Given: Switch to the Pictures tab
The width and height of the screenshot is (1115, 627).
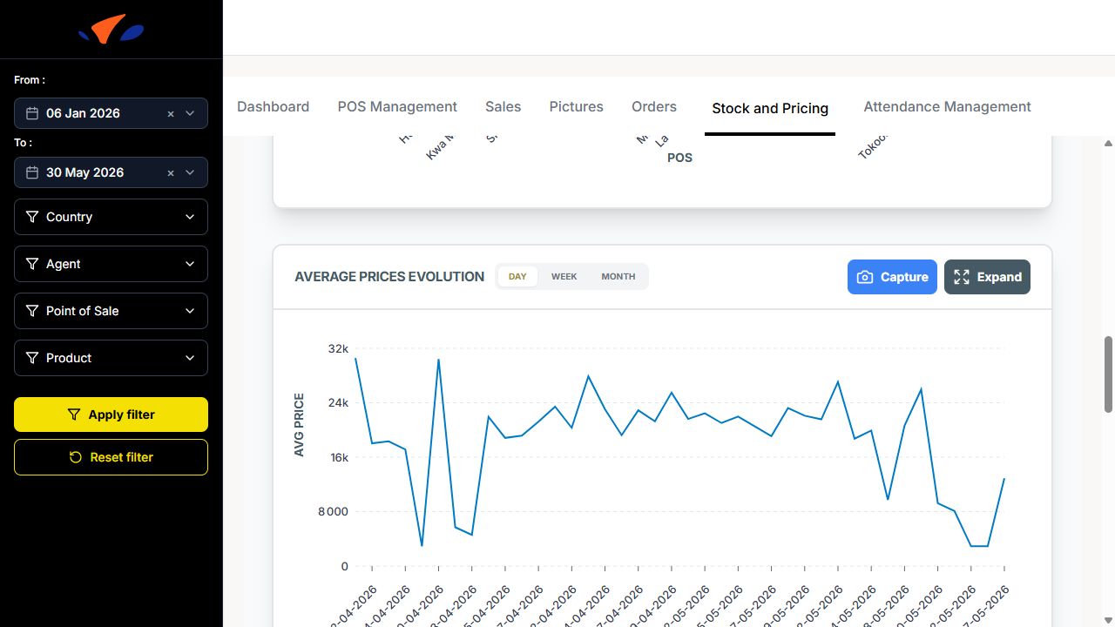Looking at the screenshot, I should [576, 106].
